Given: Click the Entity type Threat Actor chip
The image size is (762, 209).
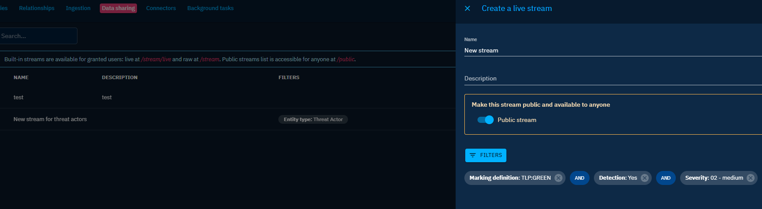Looking at the screenshot, I should point(313,119).
